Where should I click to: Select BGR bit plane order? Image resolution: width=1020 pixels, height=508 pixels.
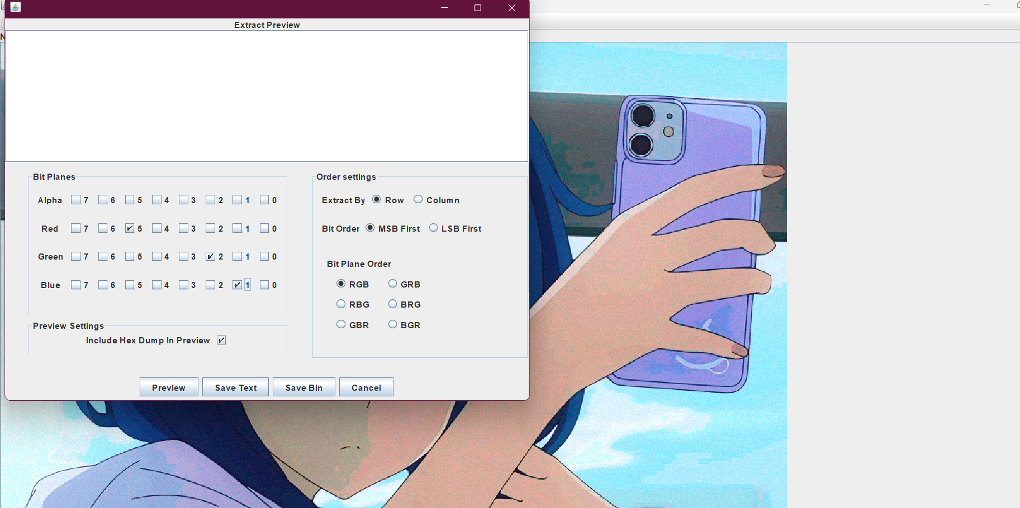click(x=392, y=324)
